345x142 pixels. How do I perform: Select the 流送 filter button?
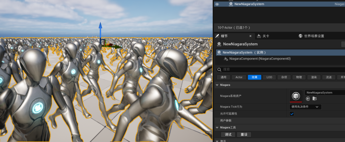pyautogui.click(x=329, y=77)
